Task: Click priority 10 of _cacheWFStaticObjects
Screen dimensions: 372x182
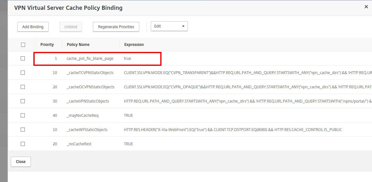Action: pos(55,129)
